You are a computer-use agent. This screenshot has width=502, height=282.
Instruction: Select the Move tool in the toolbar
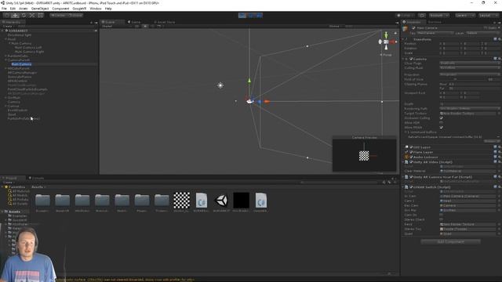point(15,15)
